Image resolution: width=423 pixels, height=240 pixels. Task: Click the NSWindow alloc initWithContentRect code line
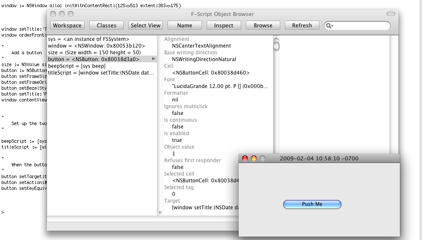coord(91,5)
